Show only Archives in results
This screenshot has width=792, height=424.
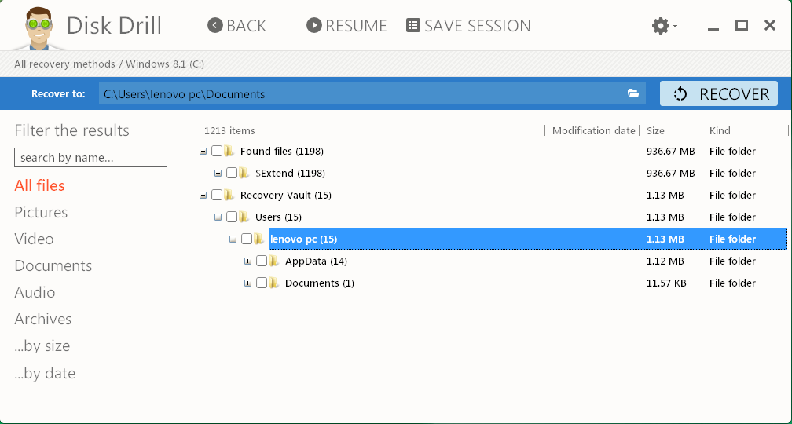click(x=43, y=320)
